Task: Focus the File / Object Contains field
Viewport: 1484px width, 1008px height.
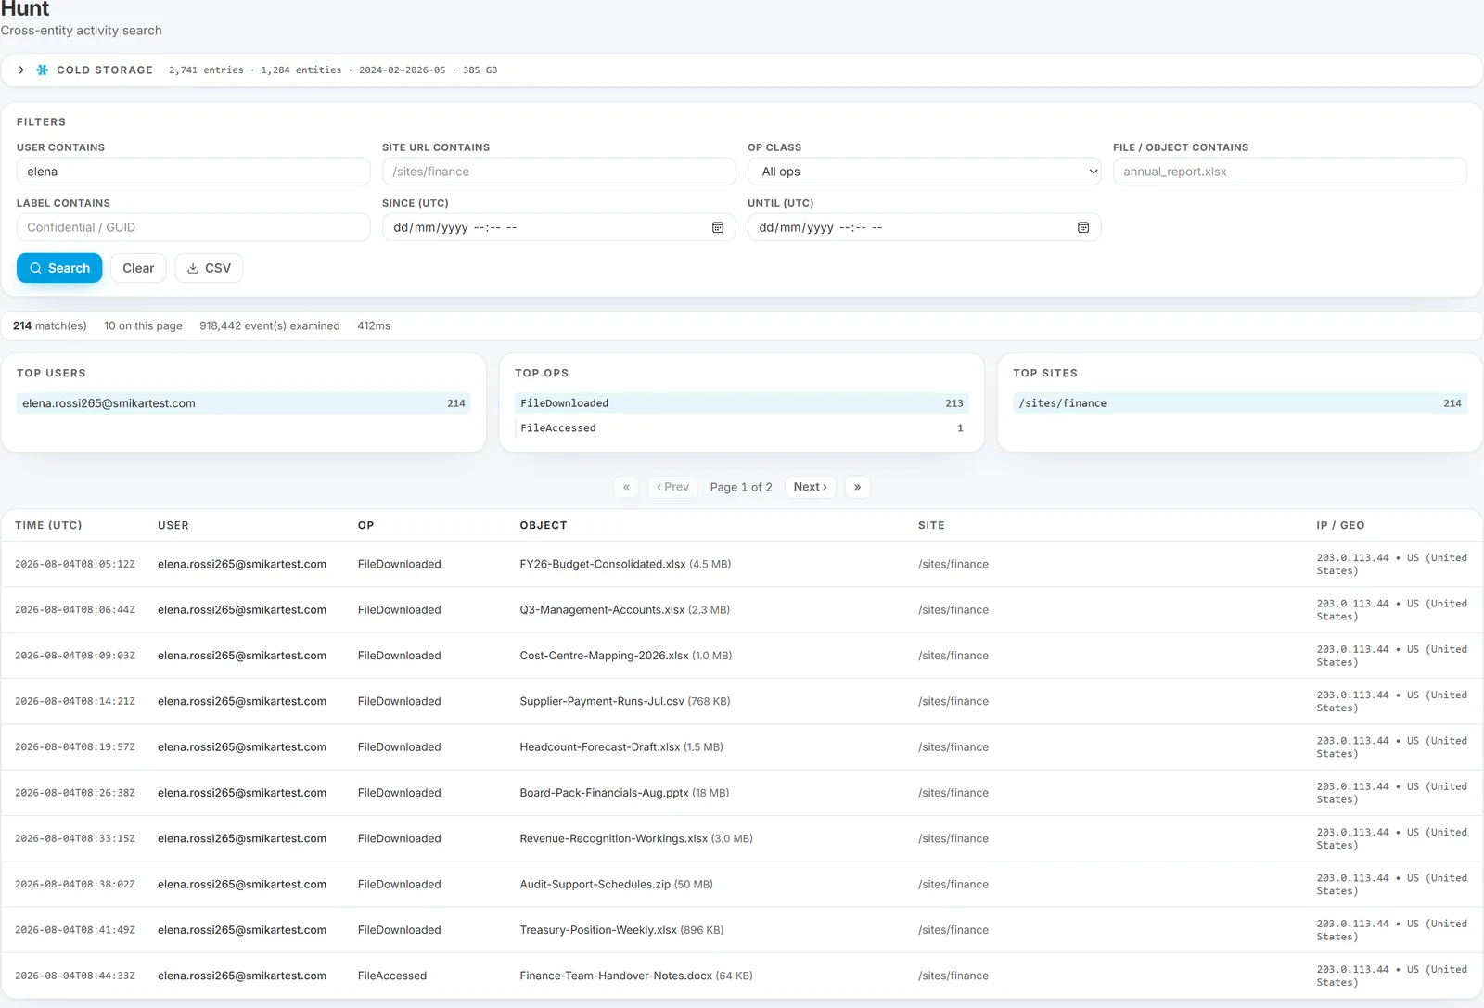Action: (x=1289, y=172)
